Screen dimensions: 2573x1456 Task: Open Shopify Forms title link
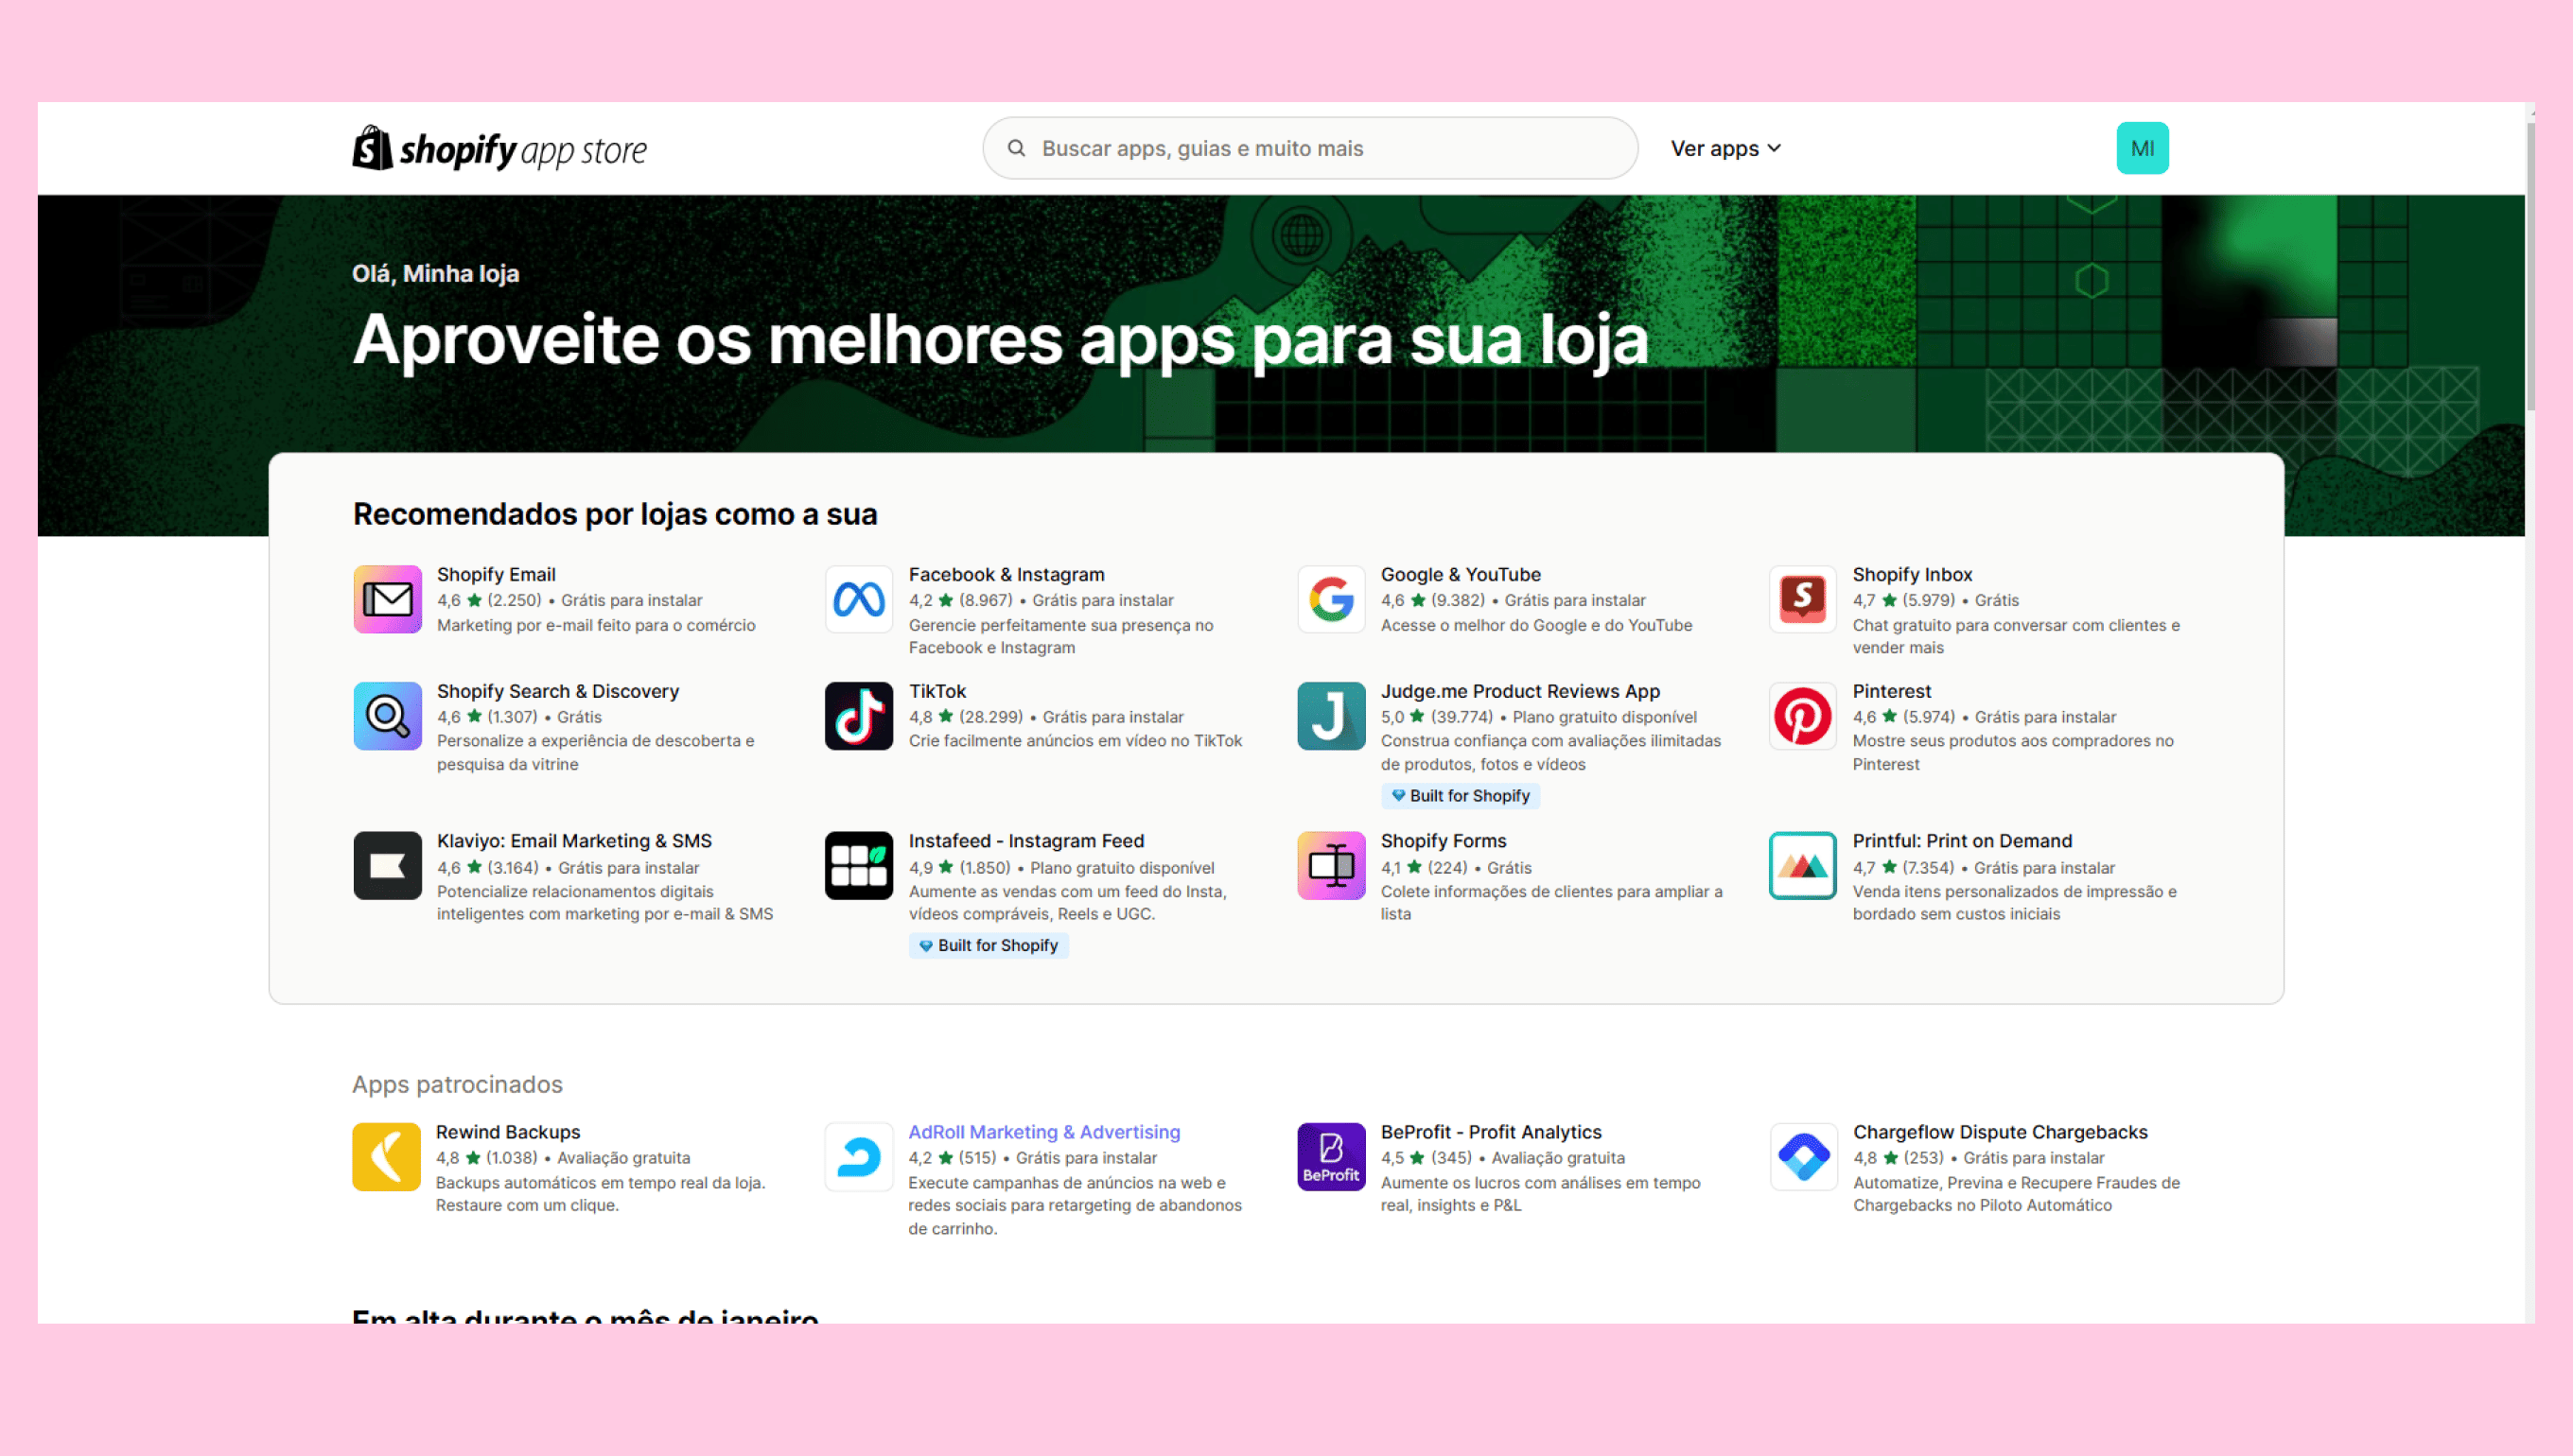click(1443, 841)
